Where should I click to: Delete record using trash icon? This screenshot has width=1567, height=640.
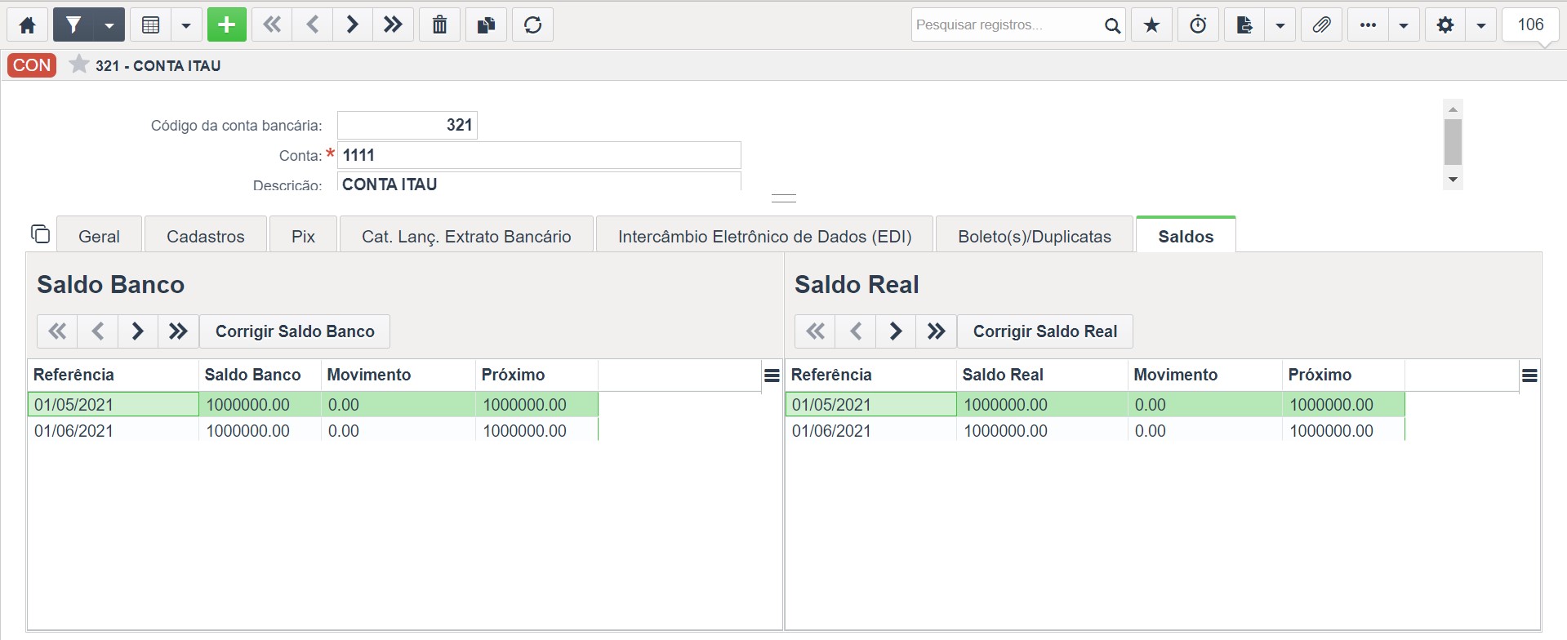(439, 24)
